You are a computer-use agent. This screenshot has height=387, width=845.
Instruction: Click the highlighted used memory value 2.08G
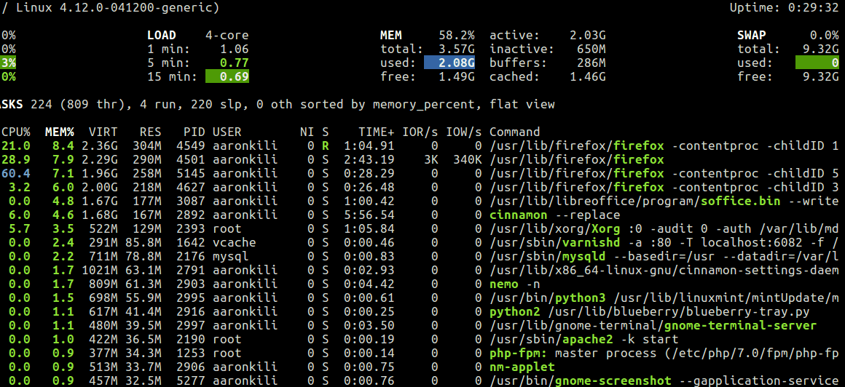pos(449,63)
